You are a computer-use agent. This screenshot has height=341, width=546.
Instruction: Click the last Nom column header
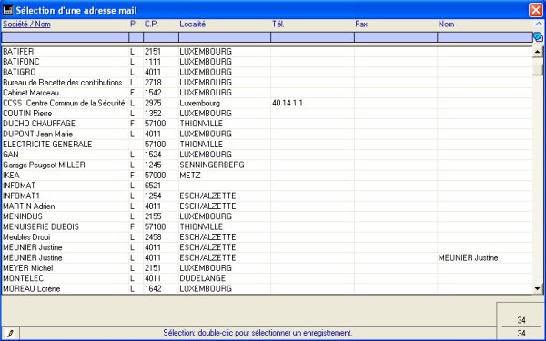447,24
